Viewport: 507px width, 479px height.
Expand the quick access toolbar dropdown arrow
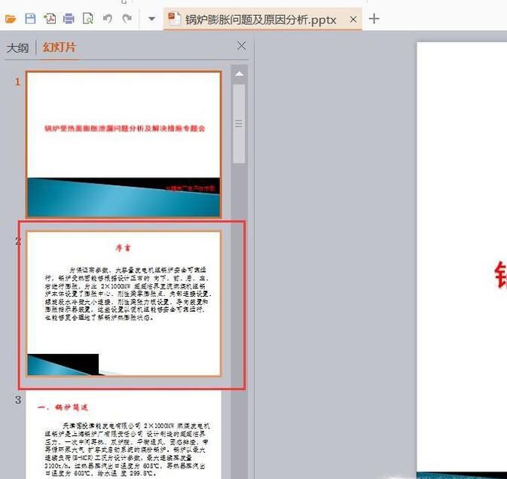[x=151, y=19]
